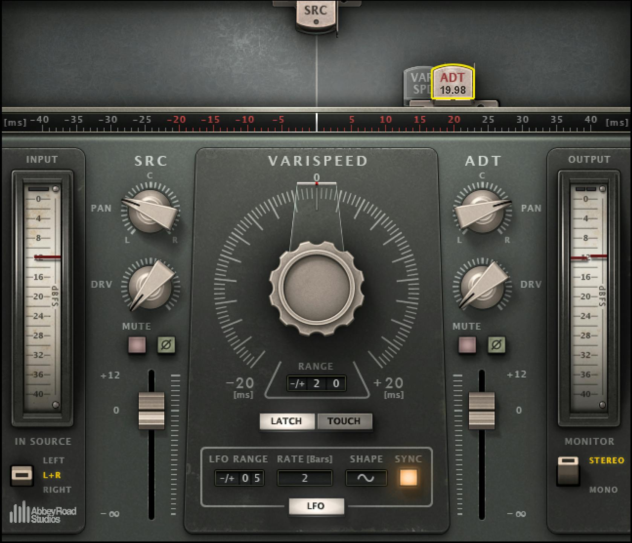Switch to TOUCH automation mode
The height and width of the screenshot is (543, 632).
click(344, 421)
